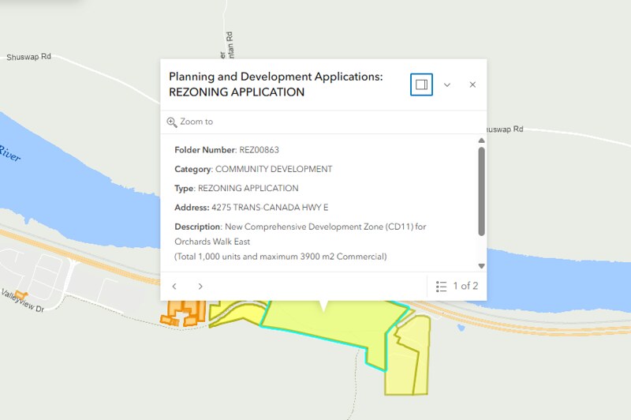Go to the previous feature arrow
631x420 pixels.
coord(174,287)
